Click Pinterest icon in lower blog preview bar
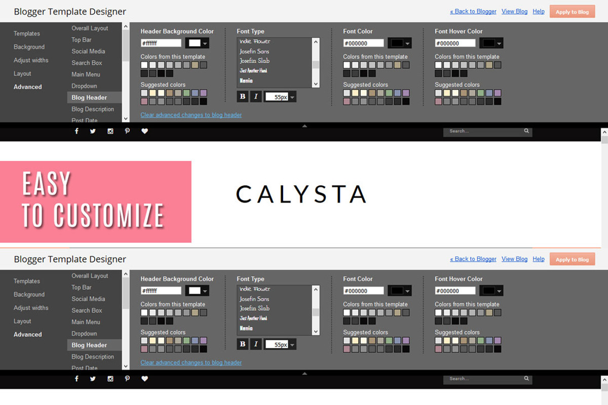 pyautogui.click(x=127, y=379)
